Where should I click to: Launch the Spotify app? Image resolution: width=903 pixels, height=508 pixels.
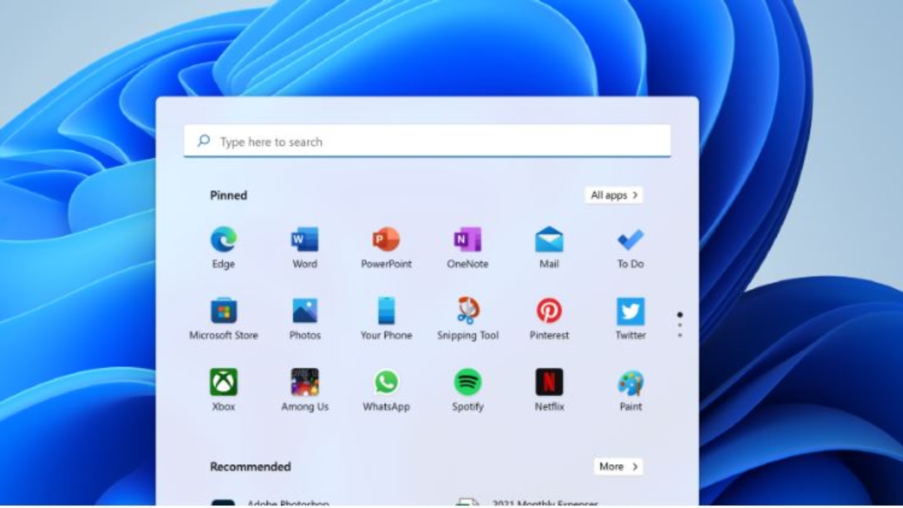[467, 384]
